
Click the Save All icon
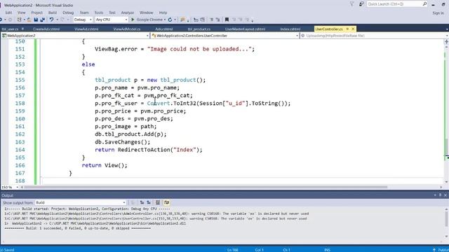pos(42,20)
